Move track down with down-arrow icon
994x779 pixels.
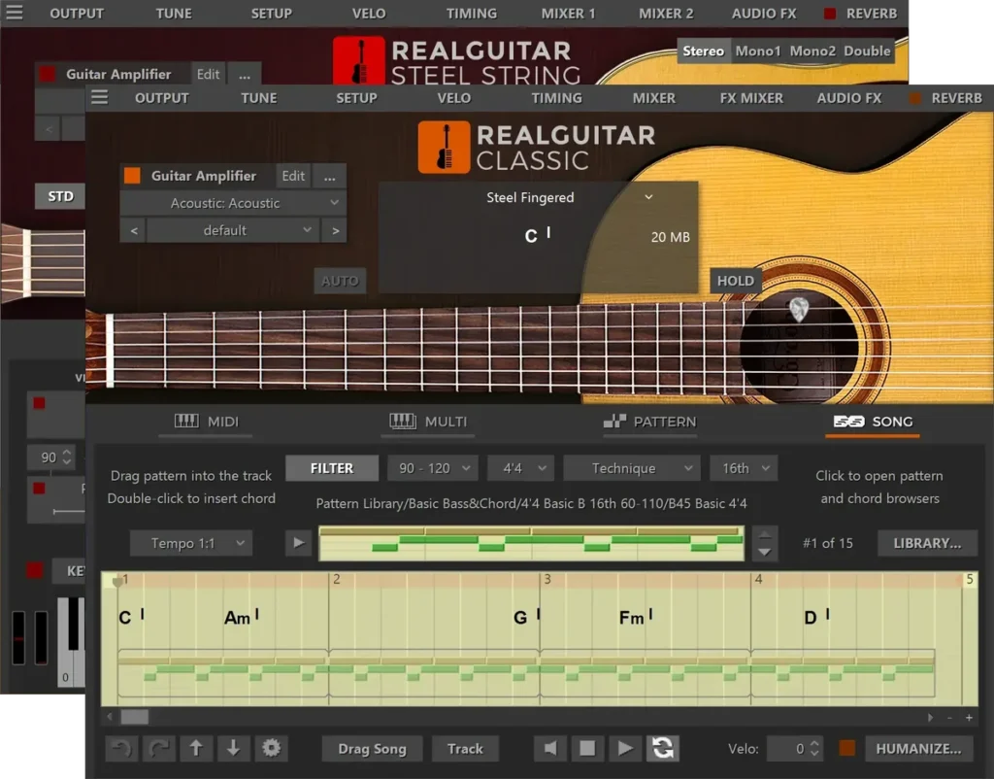tap(233, 749)
